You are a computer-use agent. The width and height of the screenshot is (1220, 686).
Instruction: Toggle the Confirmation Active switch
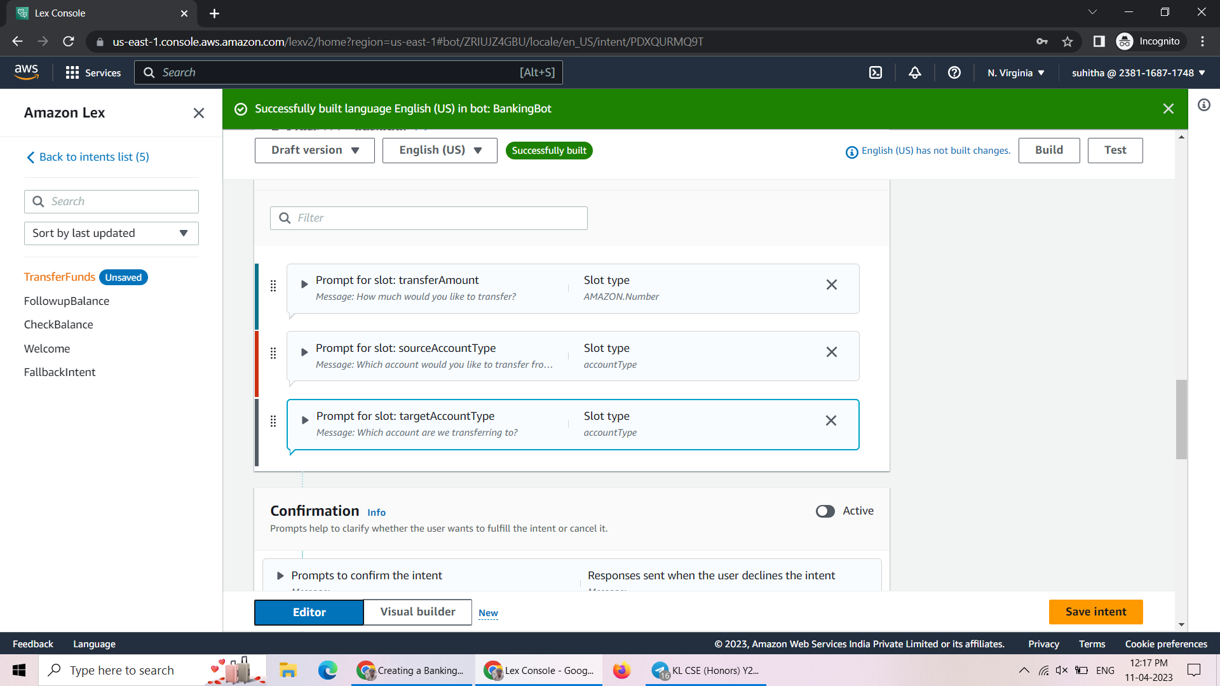pyautogui.click(x=825, y=511)
